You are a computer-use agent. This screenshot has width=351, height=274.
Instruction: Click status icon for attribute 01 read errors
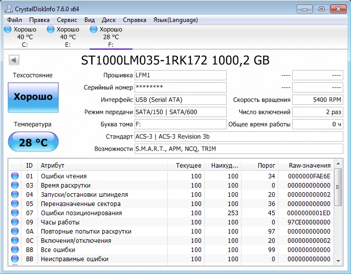tap(15, 176)
